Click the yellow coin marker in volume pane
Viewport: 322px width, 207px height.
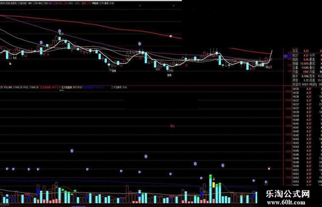click(x=269, y=169)
